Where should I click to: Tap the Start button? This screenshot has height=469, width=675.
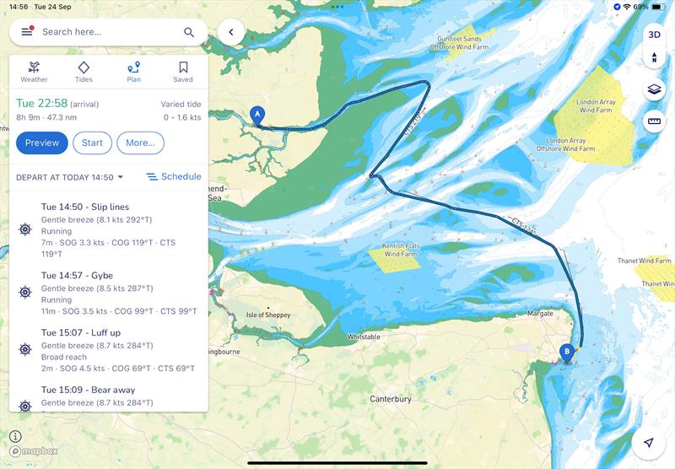[92, 143]
